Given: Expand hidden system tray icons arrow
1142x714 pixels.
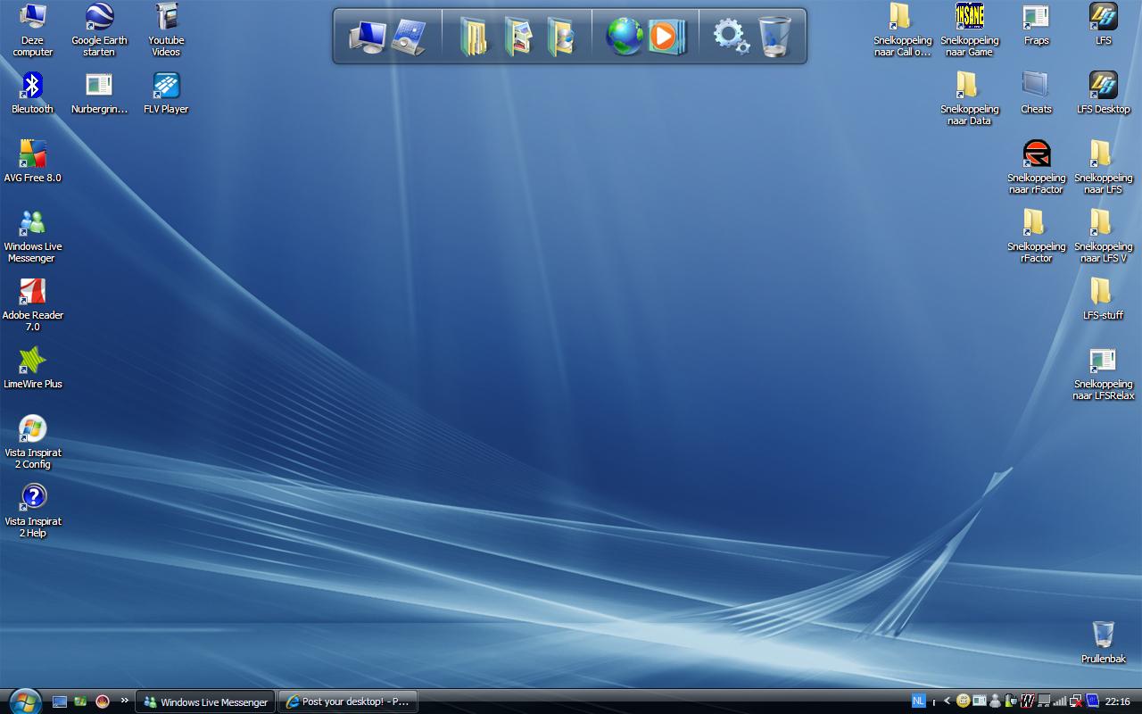Looking at the screenshot, I should 948,702.
